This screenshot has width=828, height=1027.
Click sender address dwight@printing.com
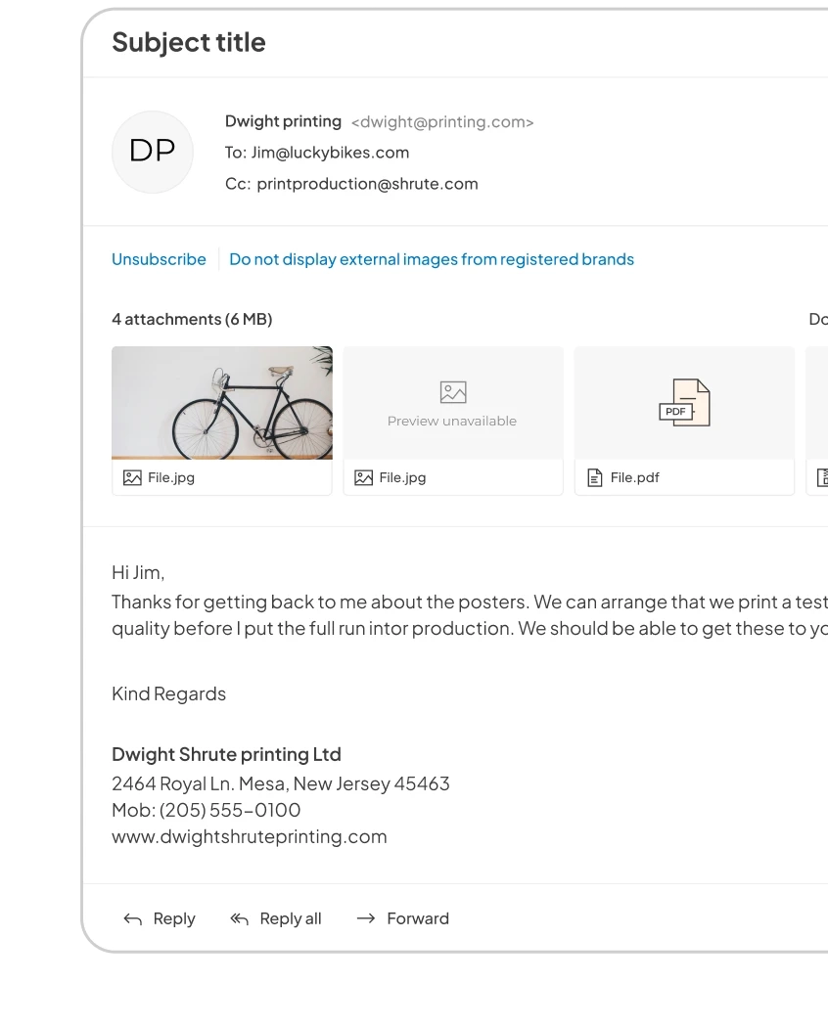coord(442,122)
